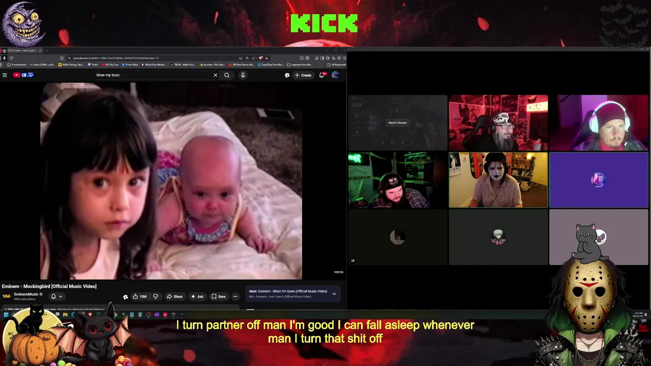This screenshot has height=366, width=651.
Task: Open the YouTube hamburger guide menu
Action: 5,75
